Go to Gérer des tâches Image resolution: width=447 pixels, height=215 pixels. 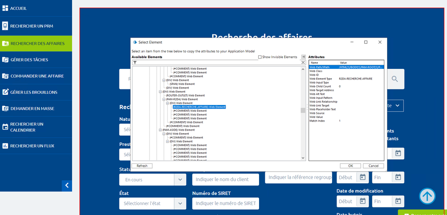pyautogui.click(x=36, y=60)
